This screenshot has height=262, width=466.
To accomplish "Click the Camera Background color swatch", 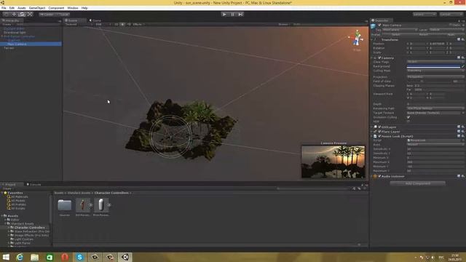I will click(x=433, y=66).
